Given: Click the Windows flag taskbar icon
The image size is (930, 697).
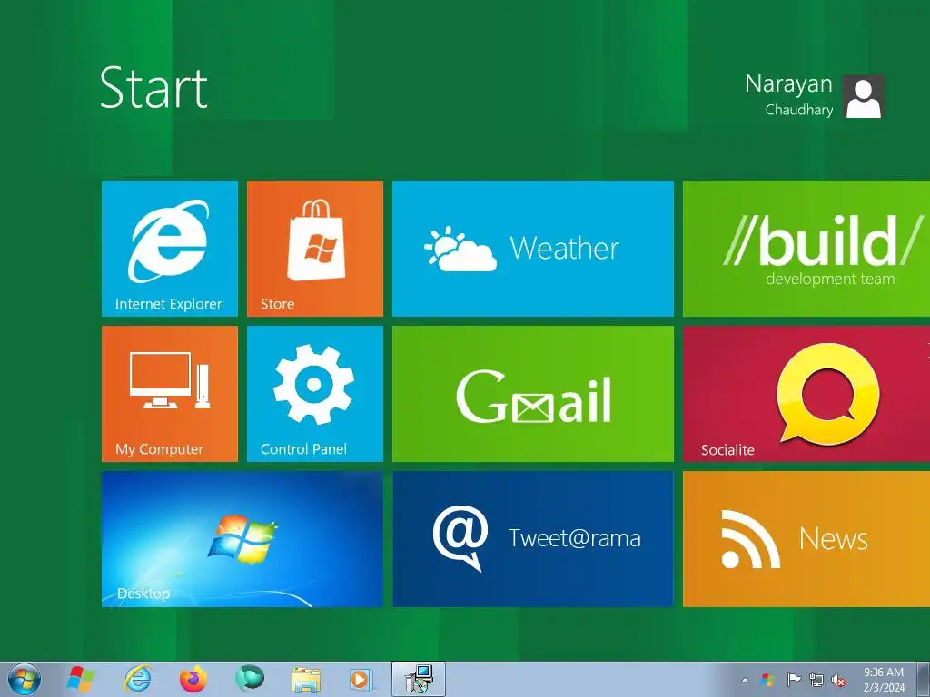Looking at the screenshot, I should (x=81, y=679).
